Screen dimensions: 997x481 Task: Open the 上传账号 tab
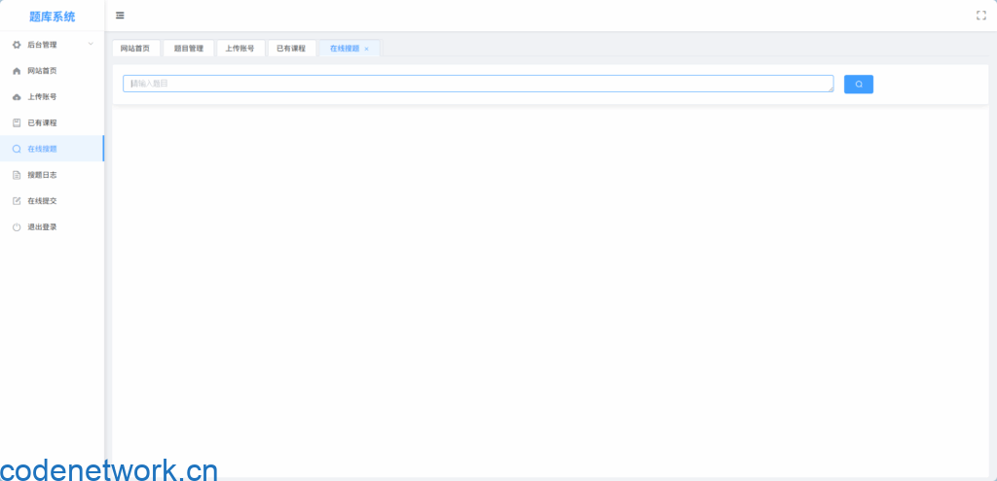coord(240,49)
